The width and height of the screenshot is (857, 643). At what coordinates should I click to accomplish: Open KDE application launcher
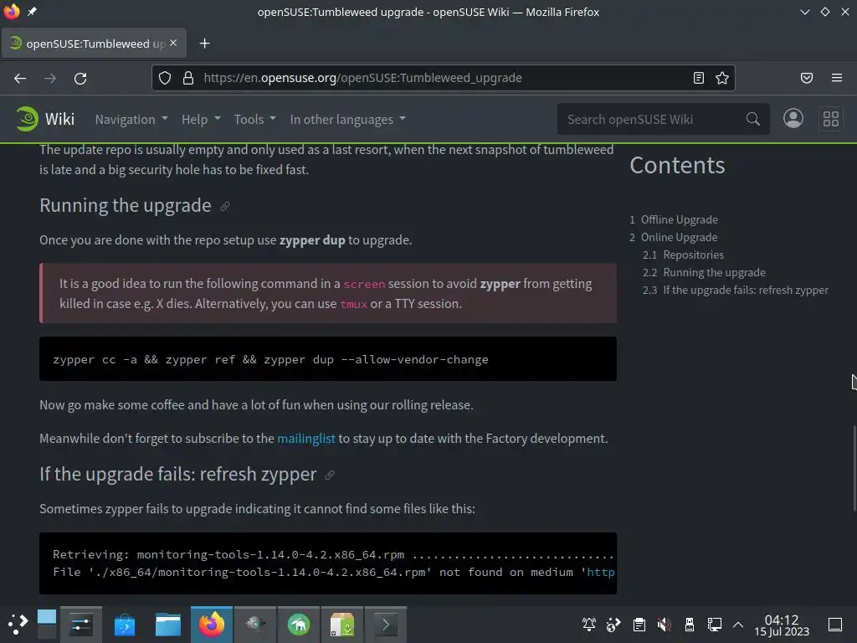pyautogui.click(x=18, y=625)
